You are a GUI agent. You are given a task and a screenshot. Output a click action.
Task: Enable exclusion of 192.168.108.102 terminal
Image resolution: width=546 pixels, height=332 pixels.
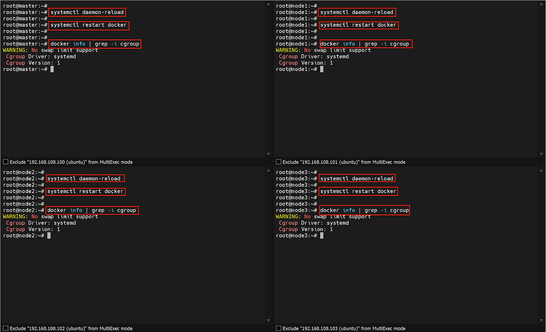point(6,329)
